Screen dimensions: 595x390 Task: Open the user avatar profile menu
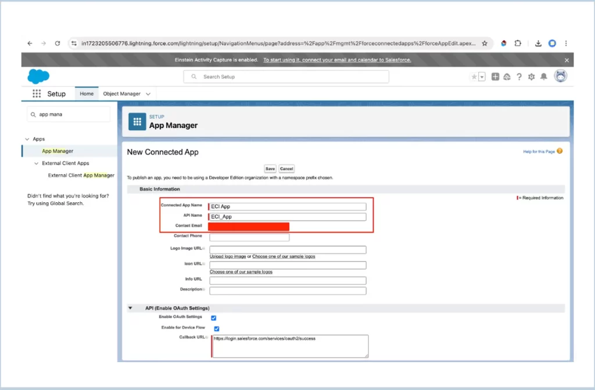(x=561, y=76)
